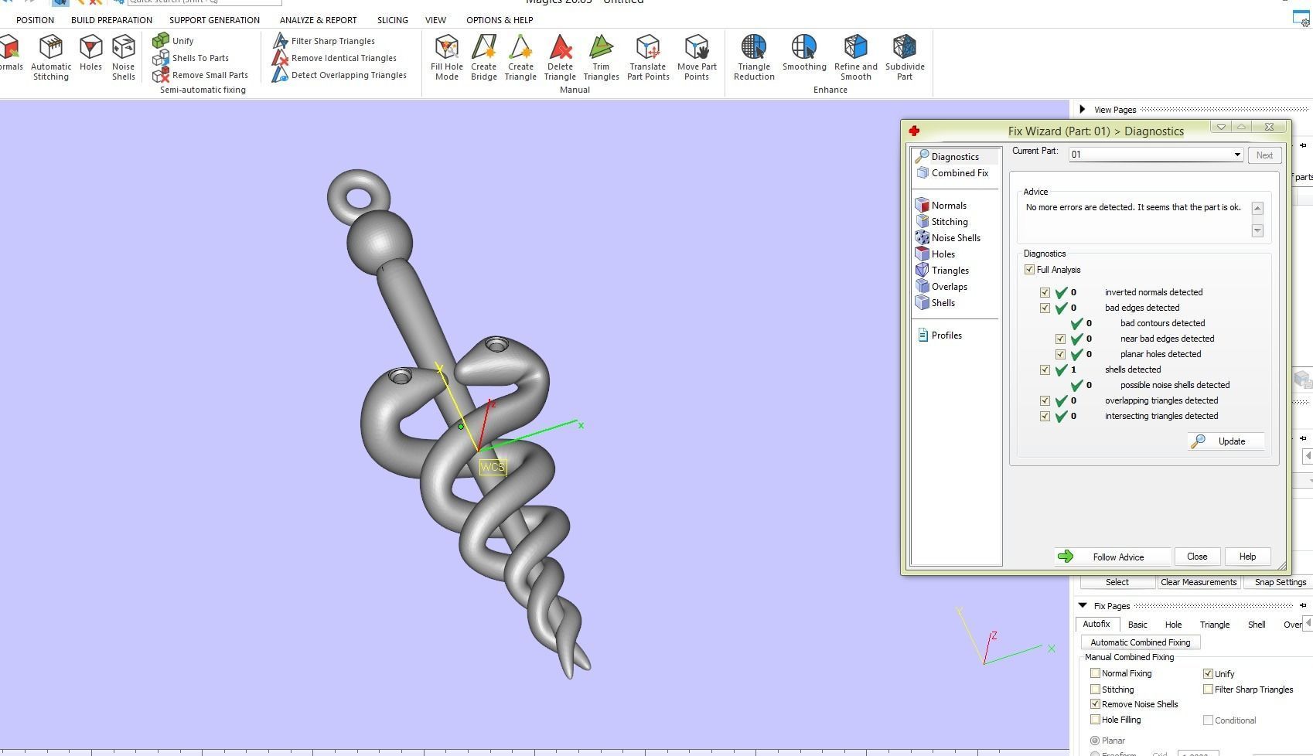Viewport: 1313px width, 756px height.
Task: Open SUPPORT GENERATION ribbon tab
Action: [x=214, y=20]
